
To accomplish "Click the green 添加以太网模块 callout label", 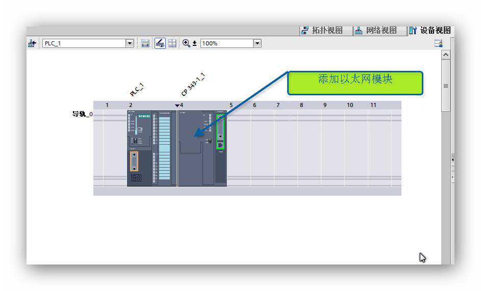I will [x=355, y=83].
